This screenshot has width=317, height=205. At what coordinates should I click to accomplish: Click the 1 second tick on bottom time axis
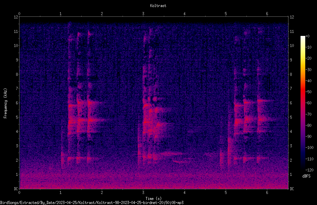pyautogui.click(x=60, y=193)
